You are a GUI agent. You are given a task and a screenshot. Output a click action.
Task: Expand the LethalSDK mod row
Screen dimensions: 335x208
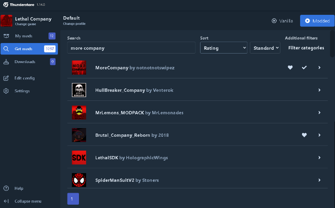point(319,158)
